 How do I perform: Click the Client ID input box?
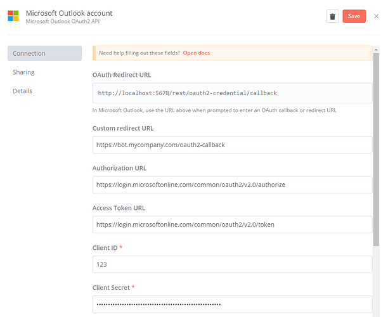(x=232, y=264)
